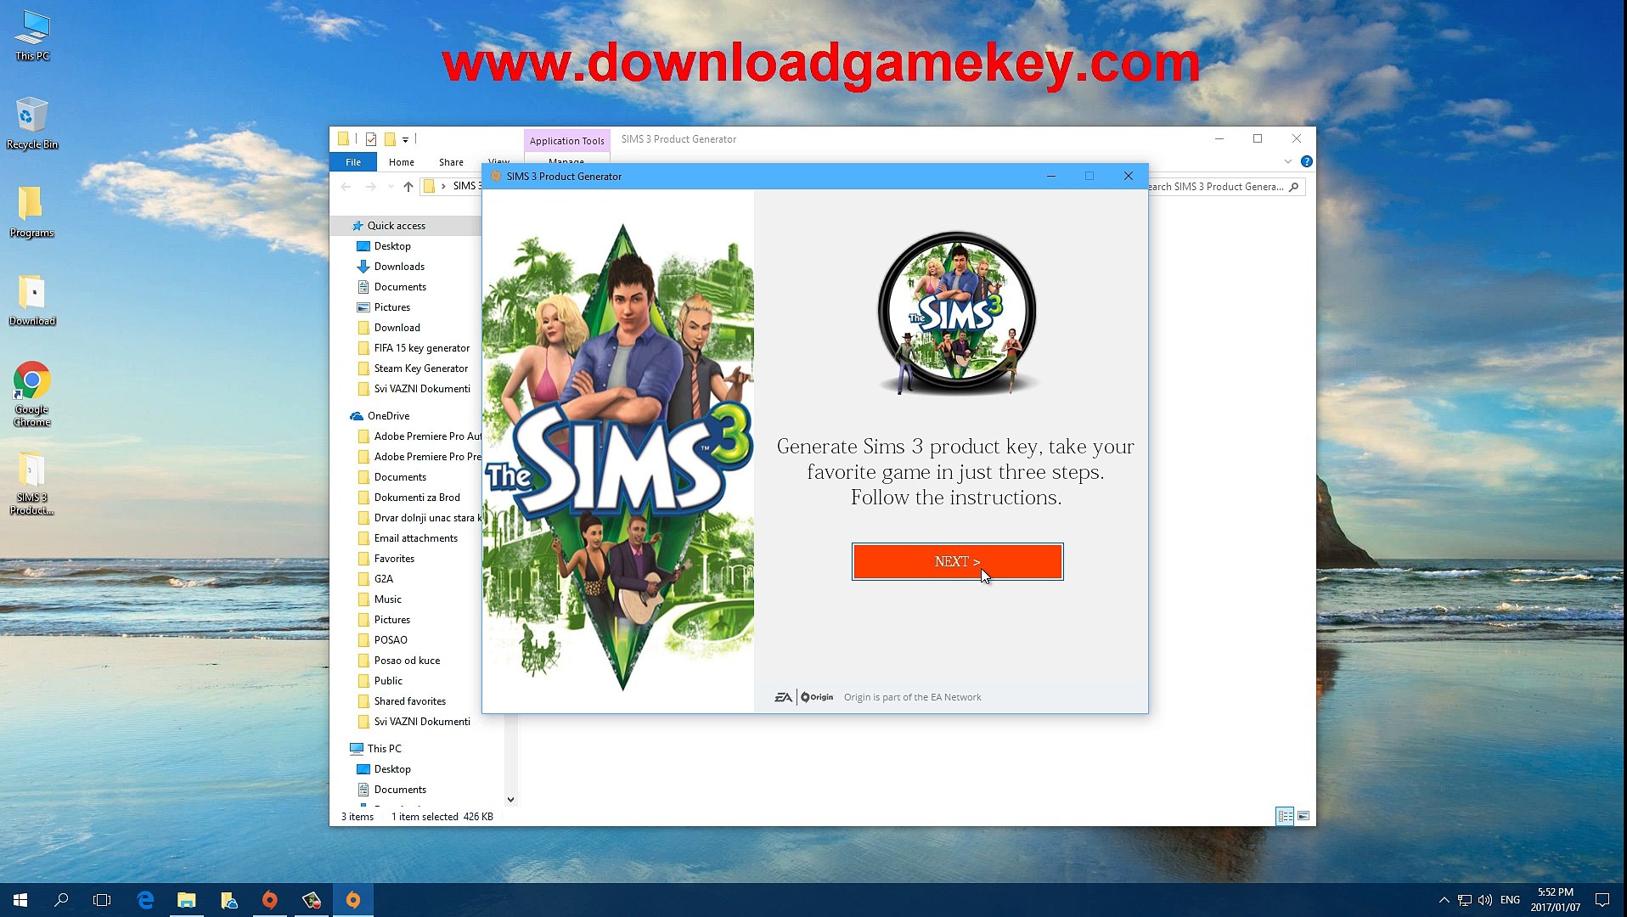Close the SIMS 3 Product Generator dialog
The image size is (1627, 917).
click(x=1129, y=176)
